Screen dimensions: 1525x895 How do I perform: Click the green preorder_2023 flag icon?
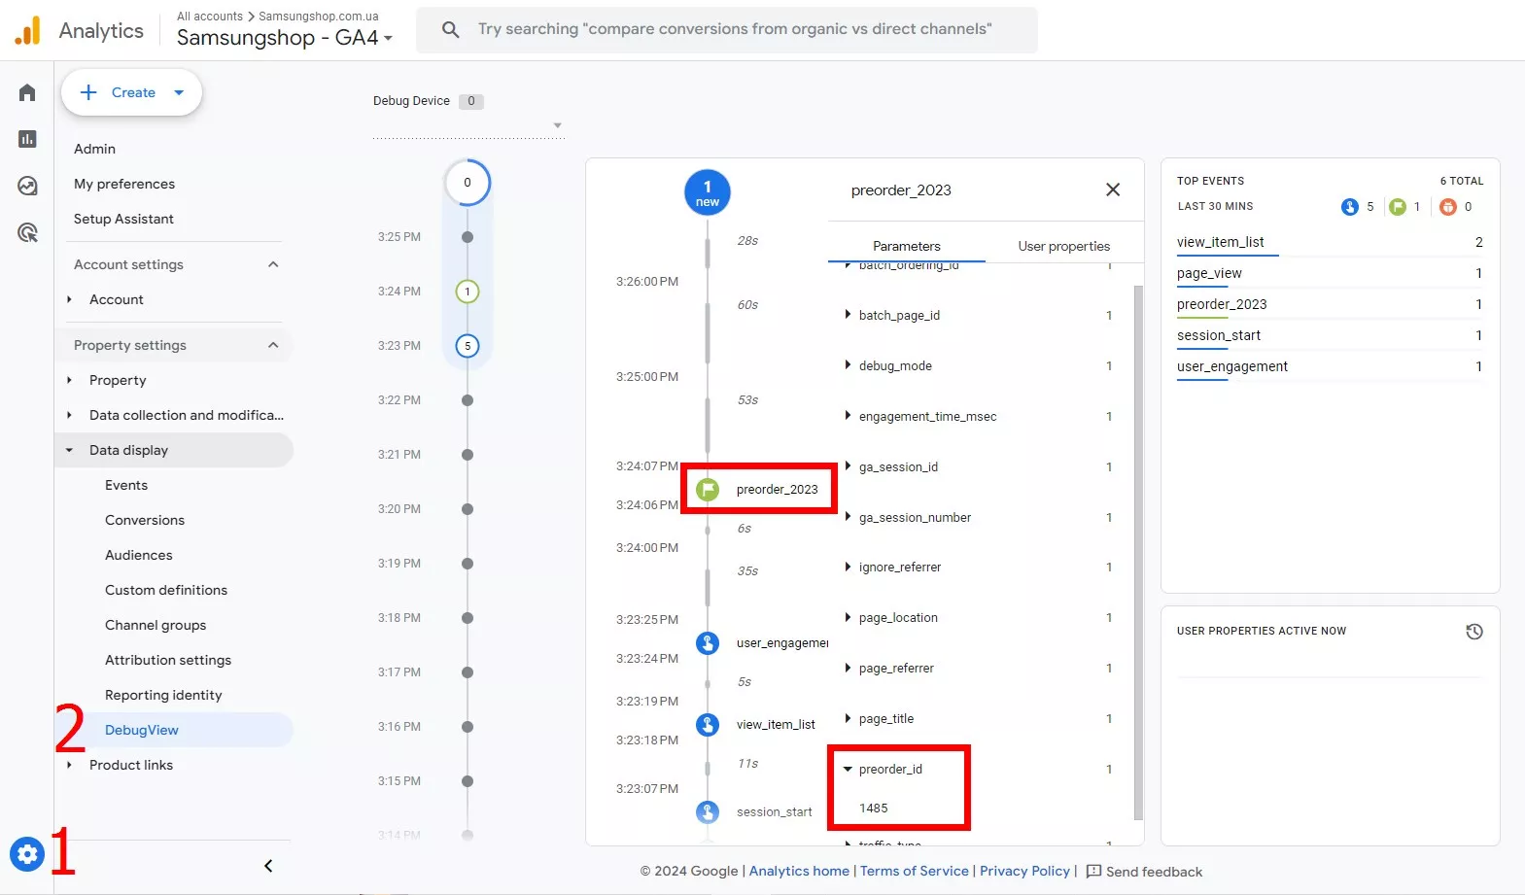tap(708, 489)
